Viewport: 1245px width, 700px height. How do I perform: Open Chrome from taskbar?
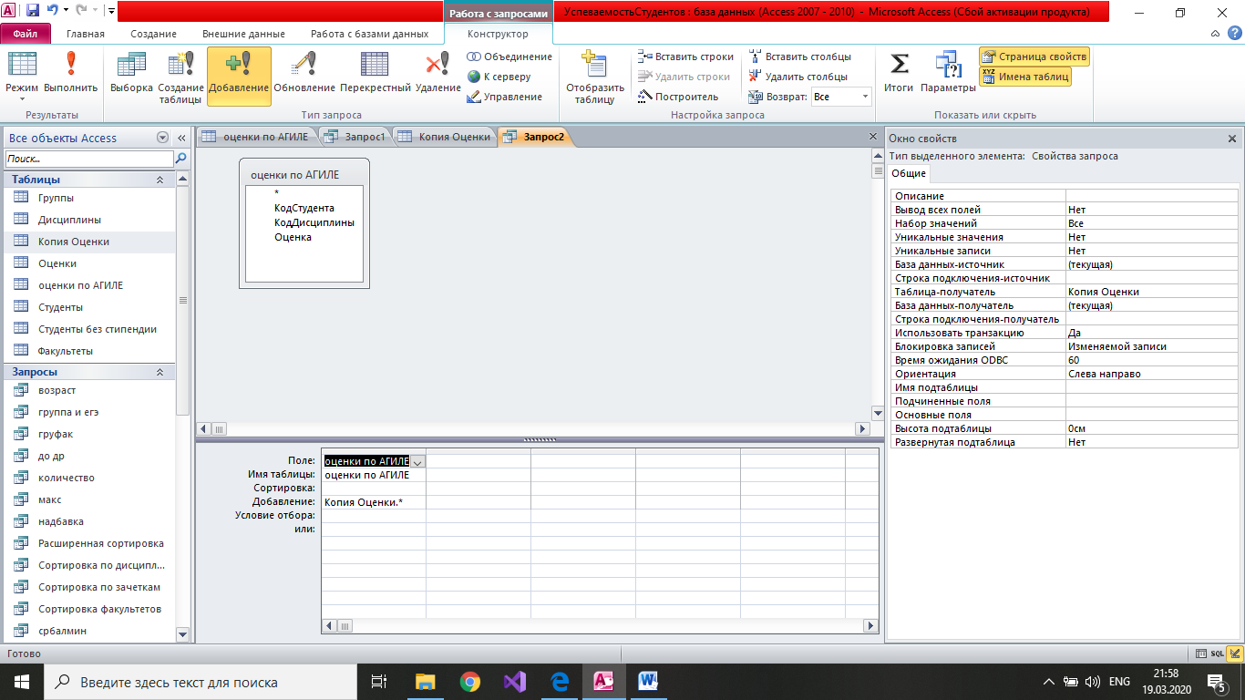tap(469, 682)
